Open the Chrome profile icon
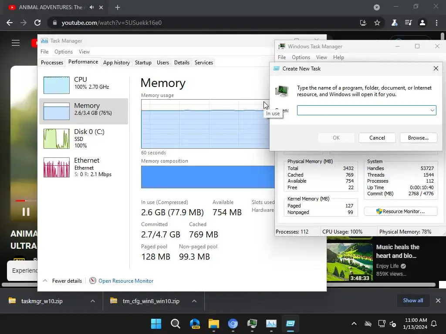The height and width of the screenshot is (334, 446). click(x=422, y=23)
